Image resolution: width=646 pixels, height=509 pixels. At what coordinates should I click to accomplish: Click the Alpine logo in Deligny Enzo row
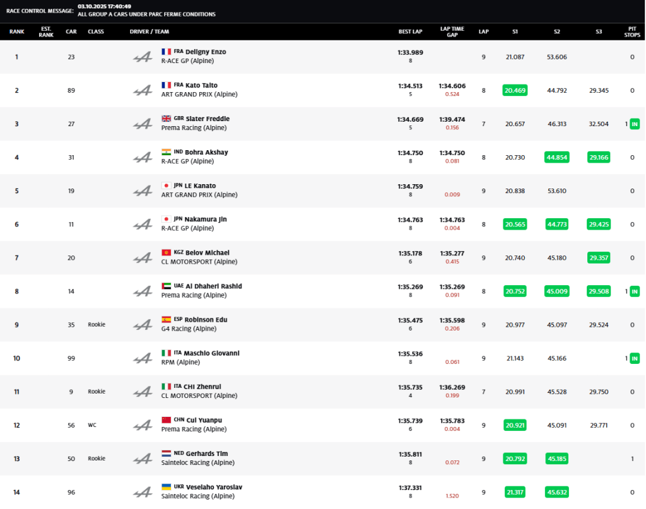143,57
